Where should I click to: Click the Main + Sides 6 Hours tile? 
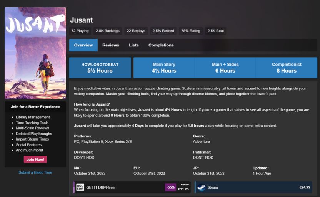click(225, 68)
